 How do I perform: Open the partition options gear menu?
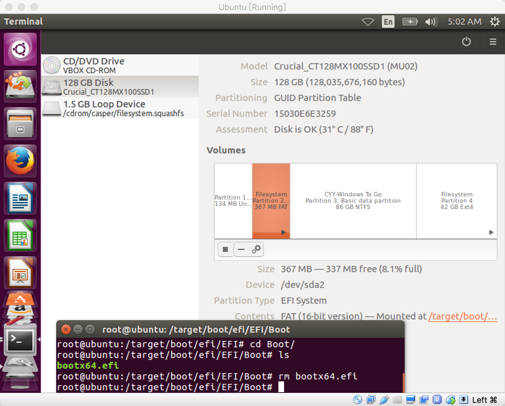pos(256,249)
